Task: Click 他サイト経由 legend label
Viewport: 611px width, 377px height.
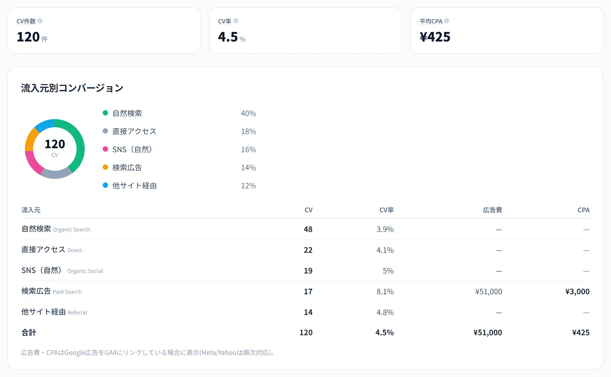Action: coord(134,186)
